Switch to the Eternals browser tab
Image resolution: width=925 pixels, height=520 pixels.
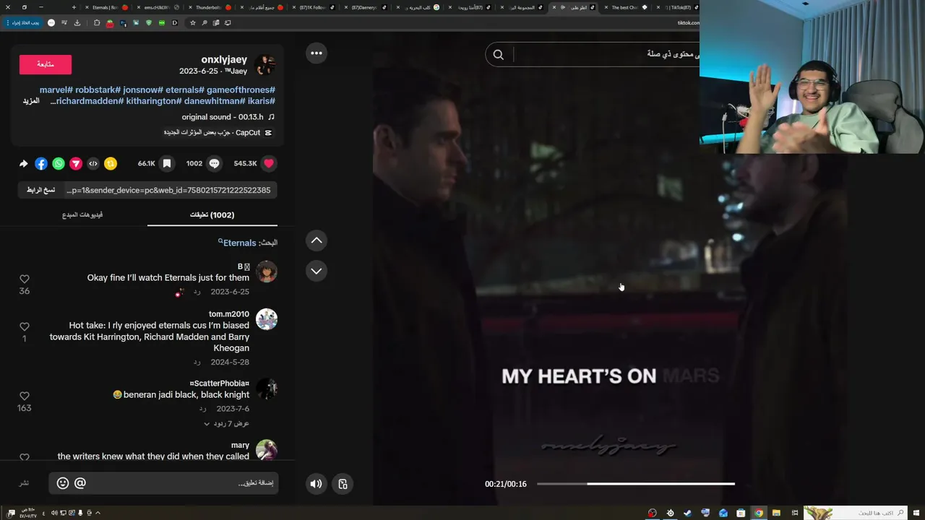click(106, 7)
